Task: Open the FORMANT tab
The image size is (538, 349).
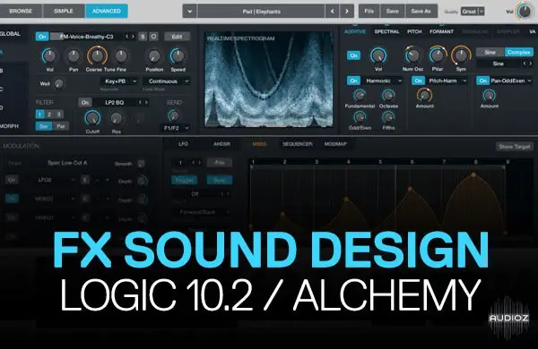Action: [x=441, y=31]
